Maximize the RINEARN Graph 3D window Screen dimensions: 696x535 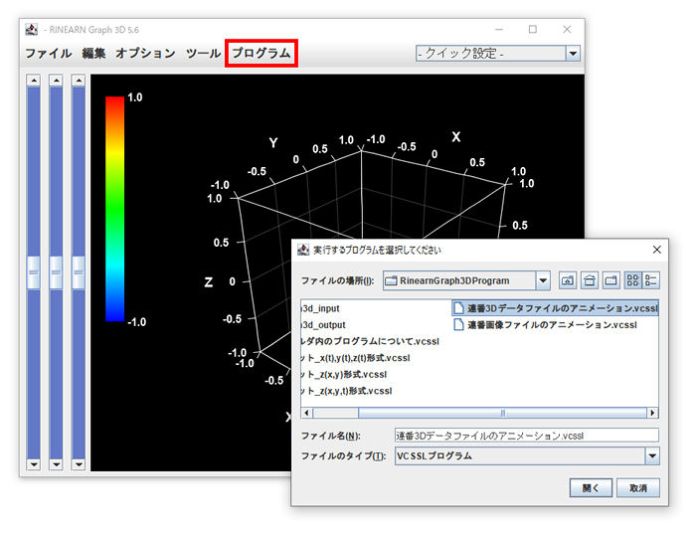coord(533,29)
